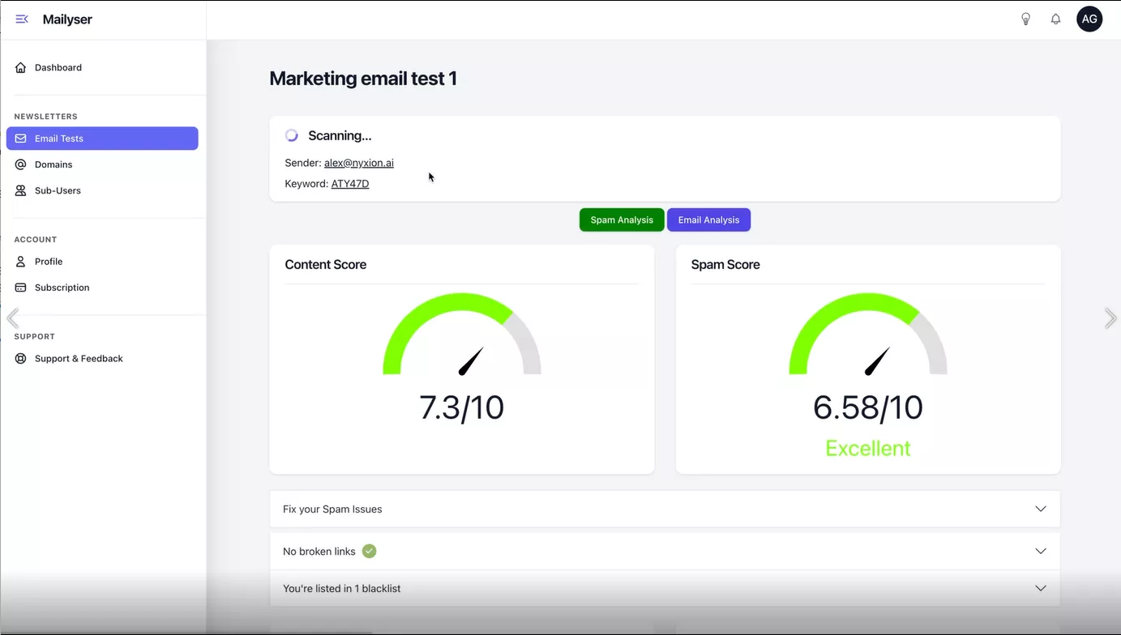
Task: Open the Profile menu item
Action: 49,262
